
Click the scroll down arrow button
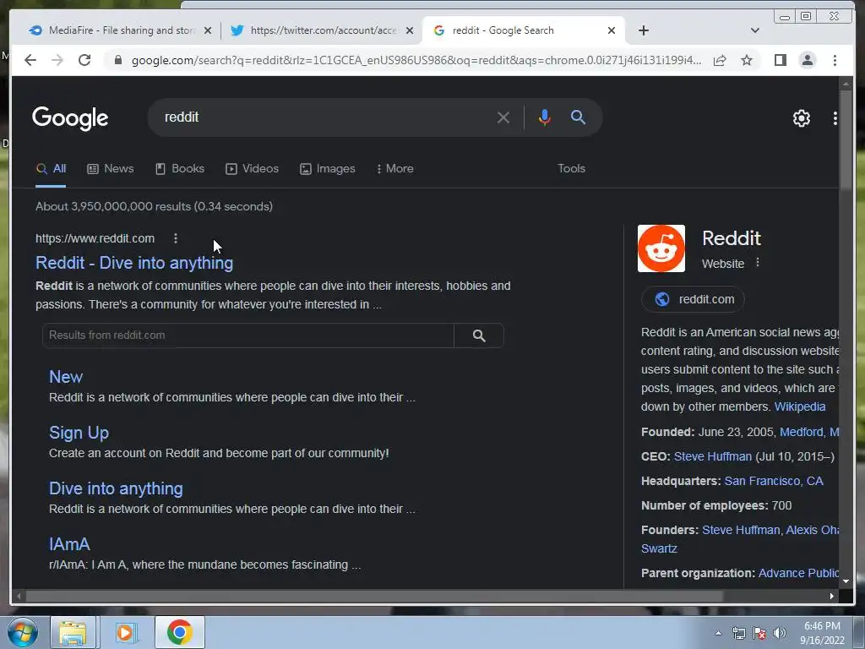[846, 581]
